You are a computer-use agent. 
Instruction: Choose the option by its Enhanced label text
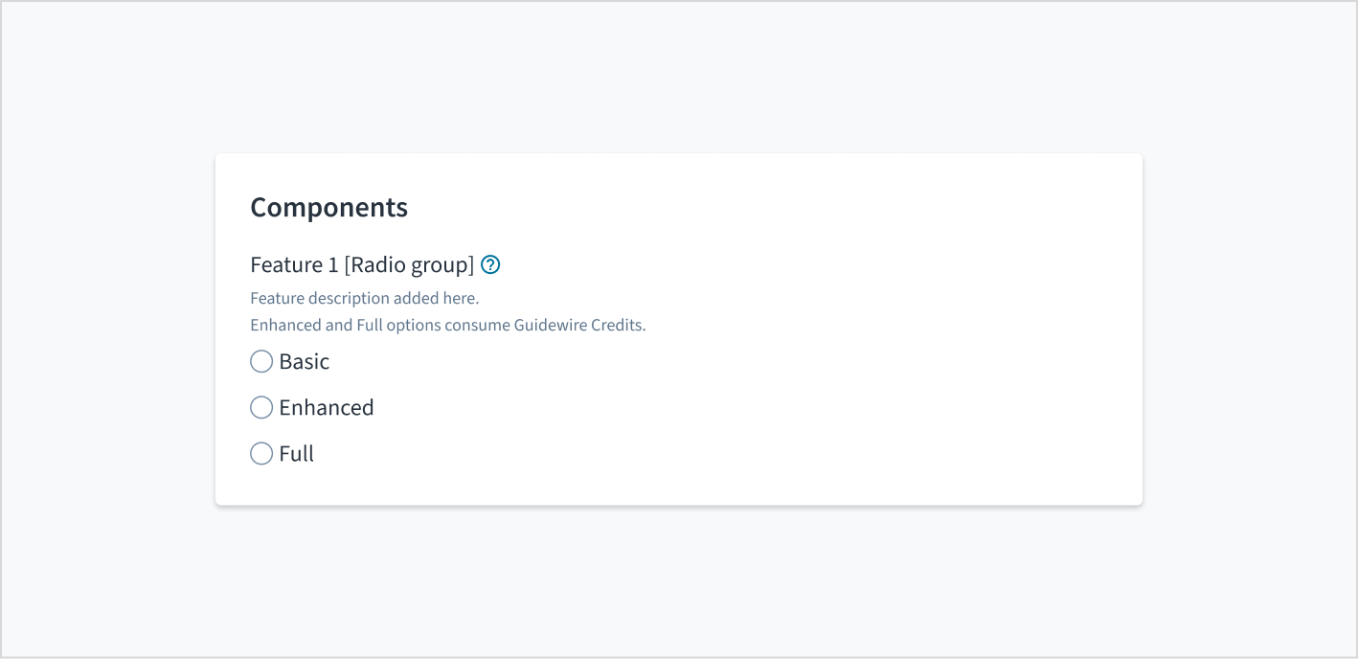pos(327,407)
